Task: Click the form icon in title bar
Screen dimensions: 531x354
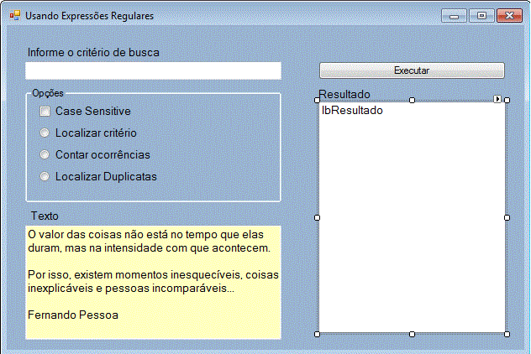Action: (15, 16)
